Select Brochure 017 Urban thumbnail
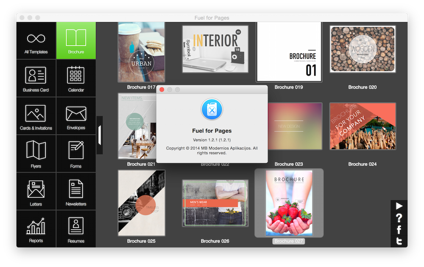 point(142,52)
